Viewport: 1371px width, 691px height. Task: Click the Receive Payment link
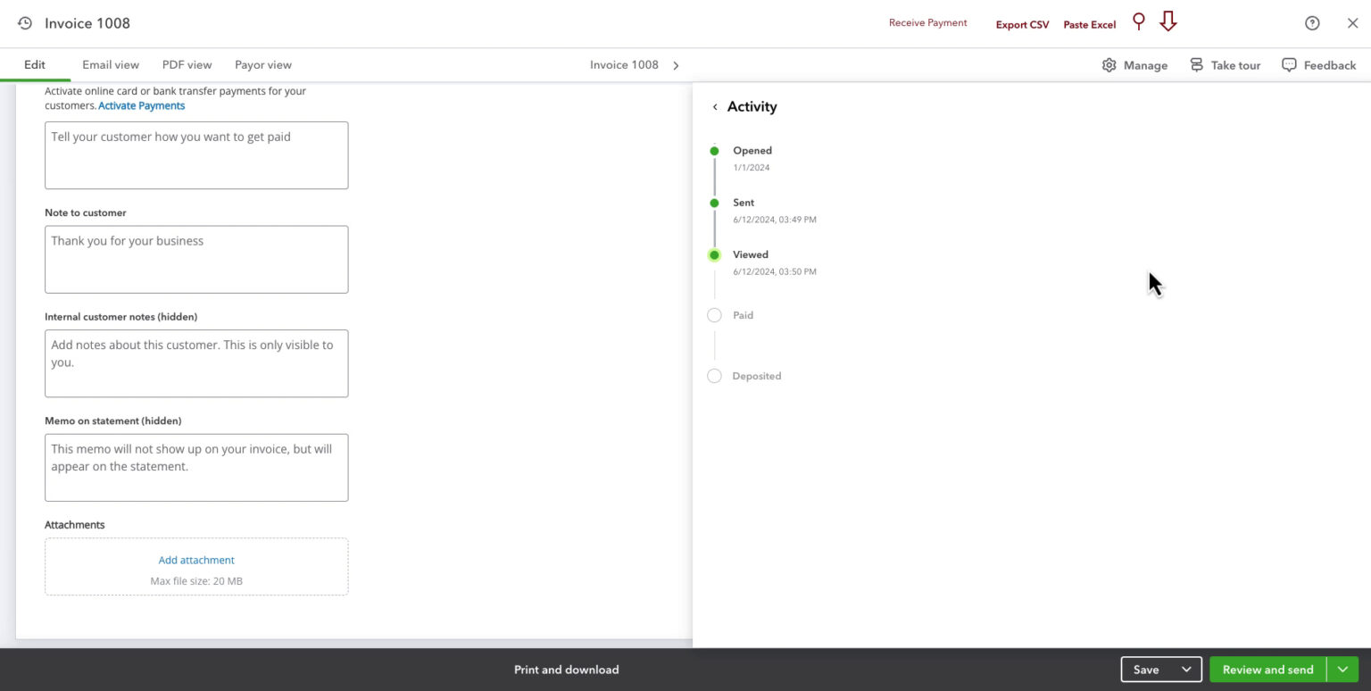click(928, 23)
